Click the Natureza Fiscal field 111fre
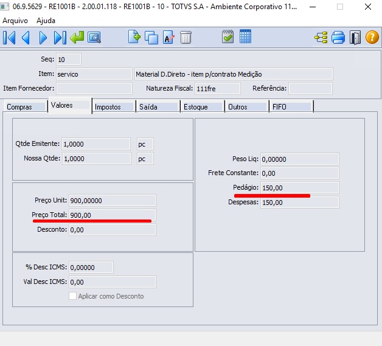Image resolution: width=382 pixels, height=346 pixels. pyautogui.click(x=218, y=88)
